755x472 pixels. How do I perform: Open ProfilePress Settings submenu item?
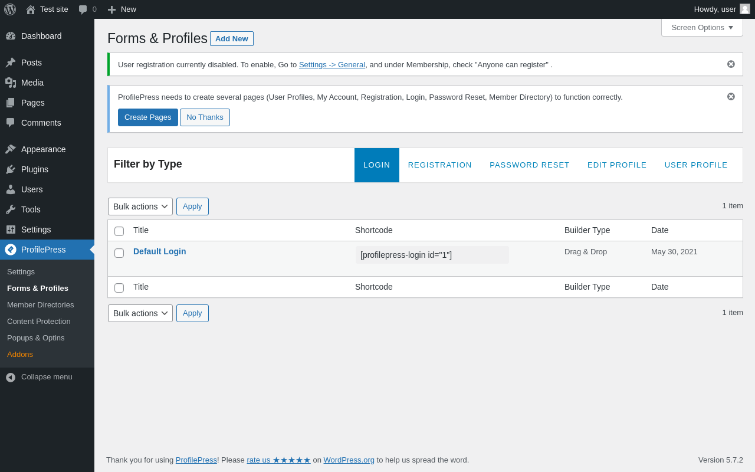[47, 272]
